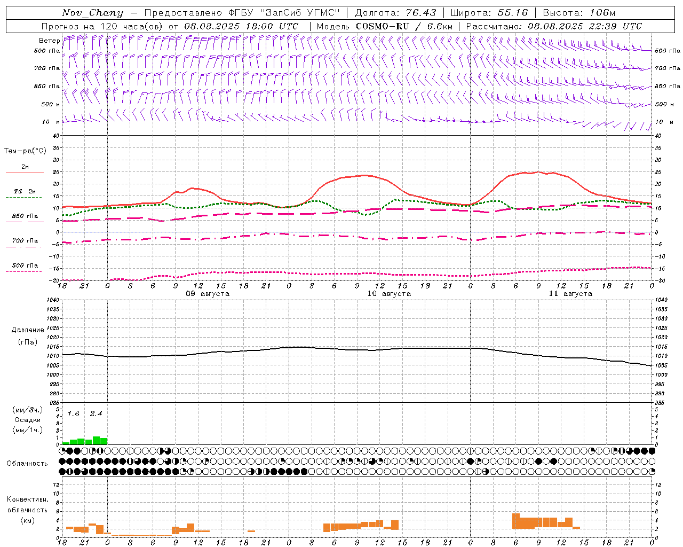683x547 pixels.
Task: Click '500 м' wind level label on left axis
Action: tap(51, 104)
